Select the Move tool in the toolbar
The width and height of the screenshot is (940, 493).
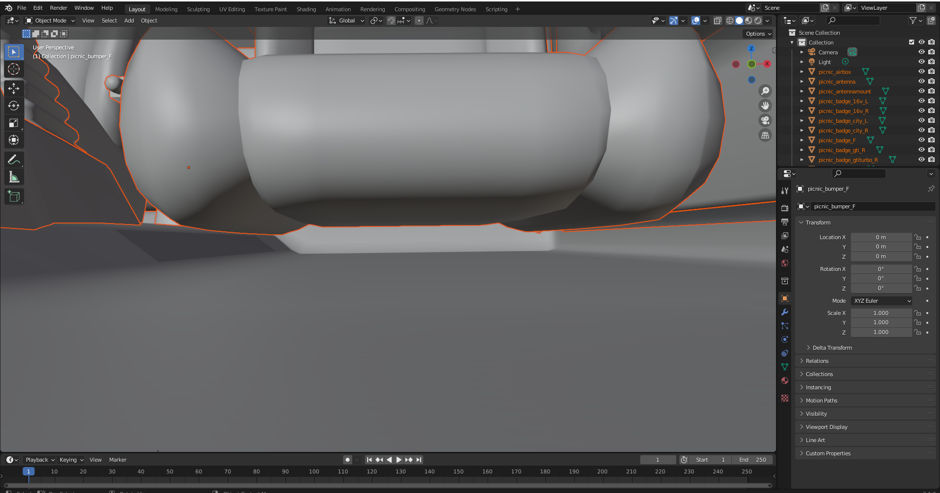[14, 89]
